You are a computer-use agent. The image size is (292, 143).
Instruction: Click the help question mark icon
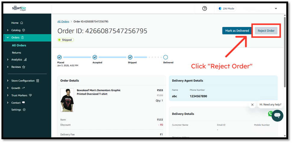point(205,8)
